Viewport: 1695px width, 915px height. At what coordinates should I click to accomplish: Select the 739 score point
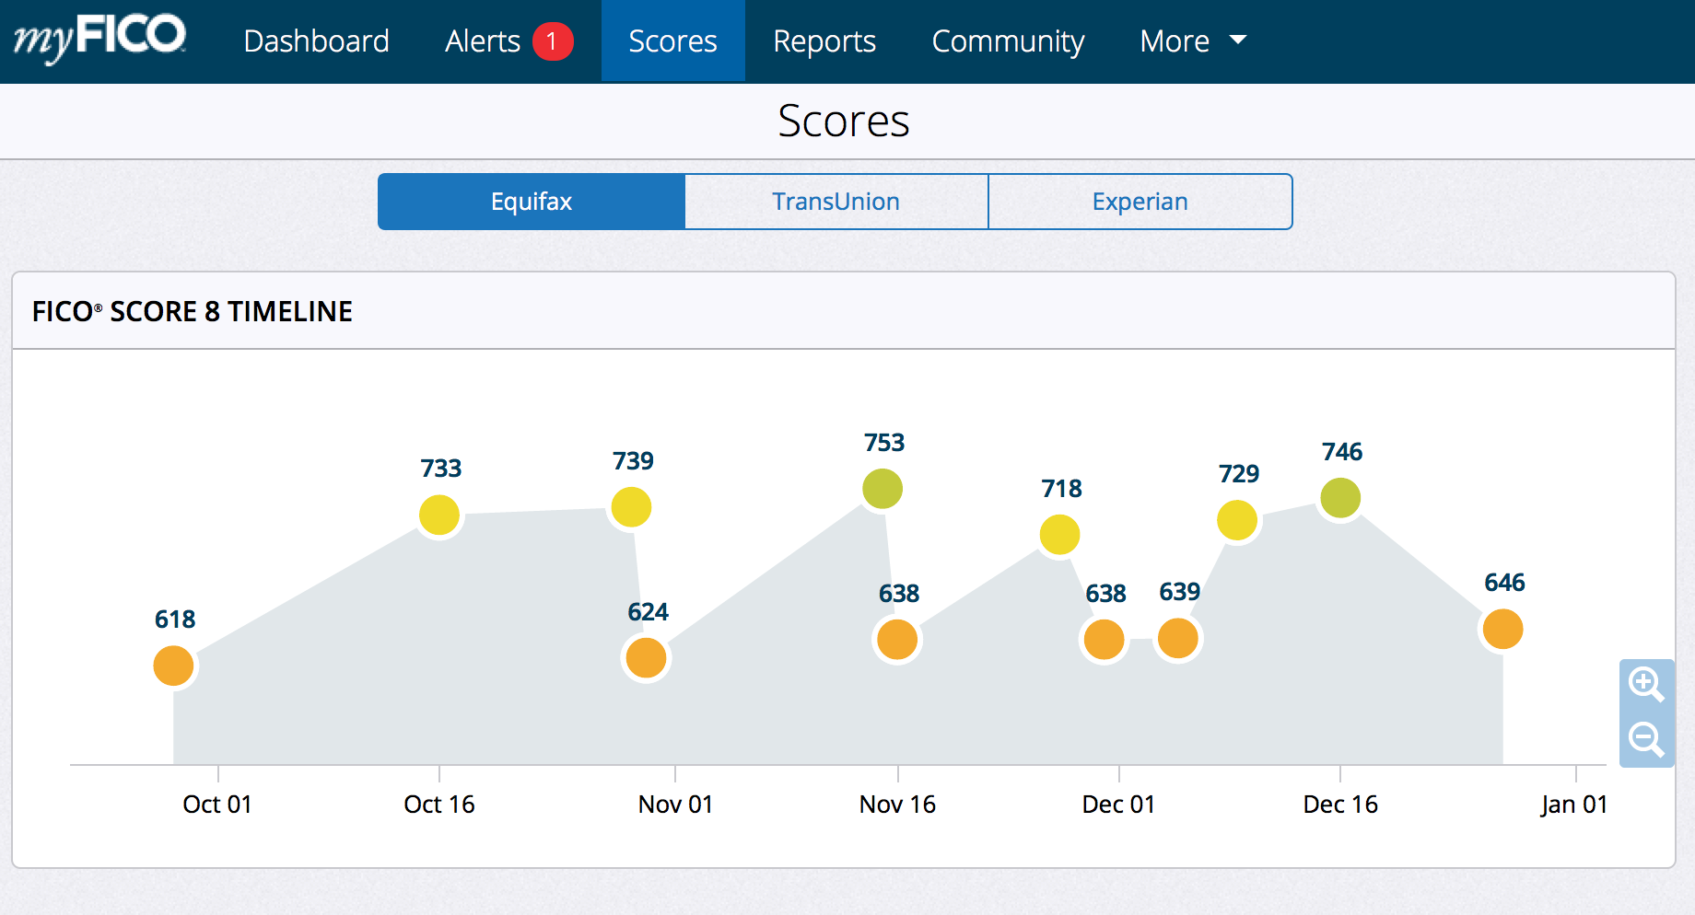click(631, 507)
